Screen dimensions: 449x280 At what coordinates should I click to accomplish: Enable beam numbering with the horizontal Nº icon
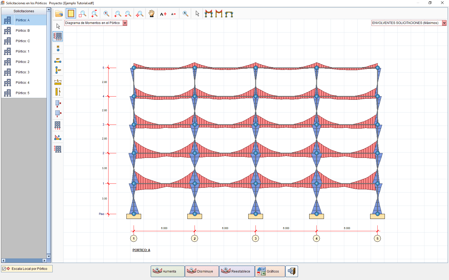(58, 61)
